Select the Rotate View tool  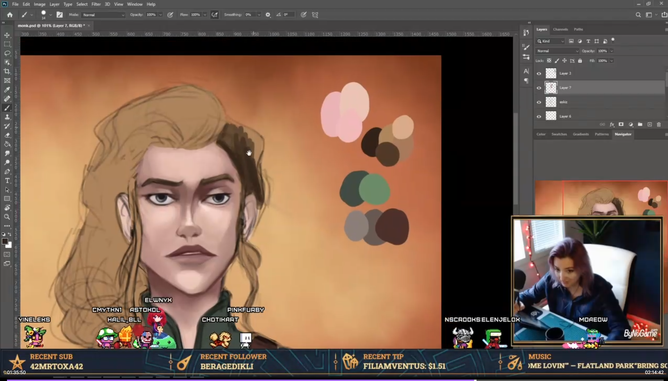(x=7, y=208)
